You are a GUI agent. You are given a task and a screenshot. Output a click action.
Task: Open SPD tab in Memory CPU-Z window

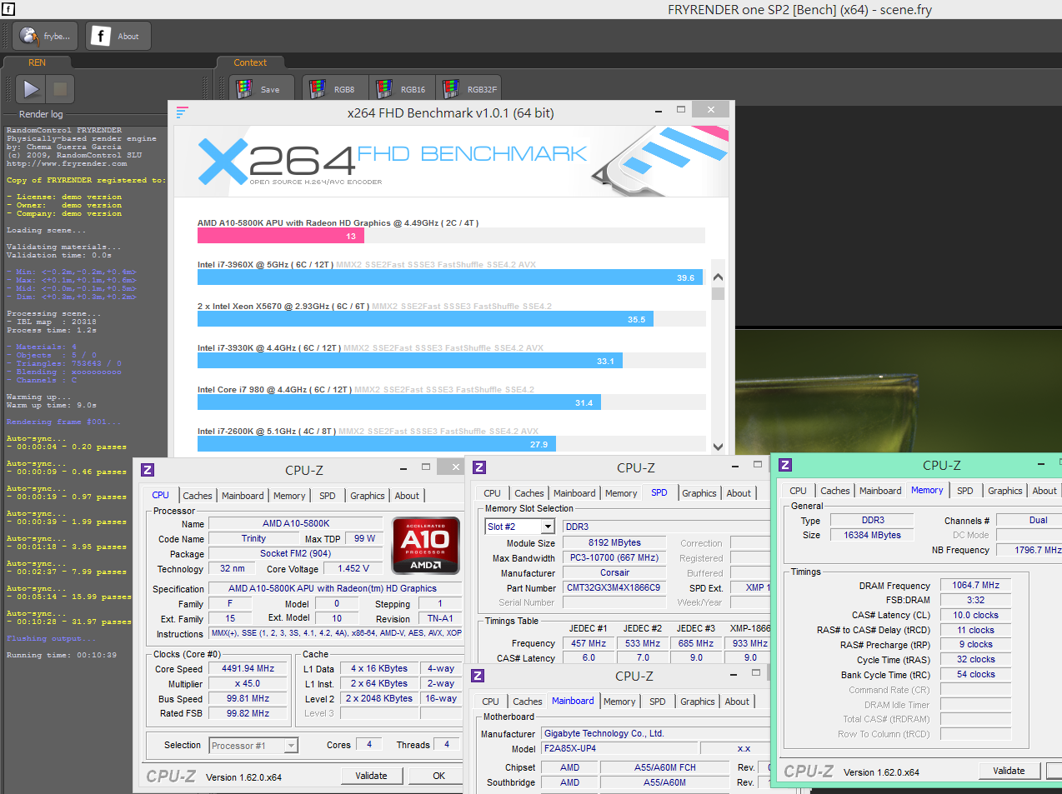coord(965,491)
